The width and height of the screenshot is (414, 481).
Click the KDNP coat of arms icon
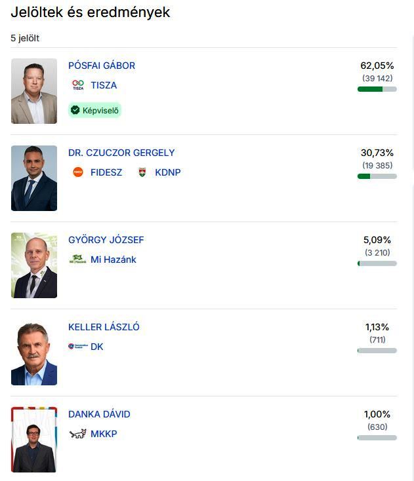coord(142,172)
